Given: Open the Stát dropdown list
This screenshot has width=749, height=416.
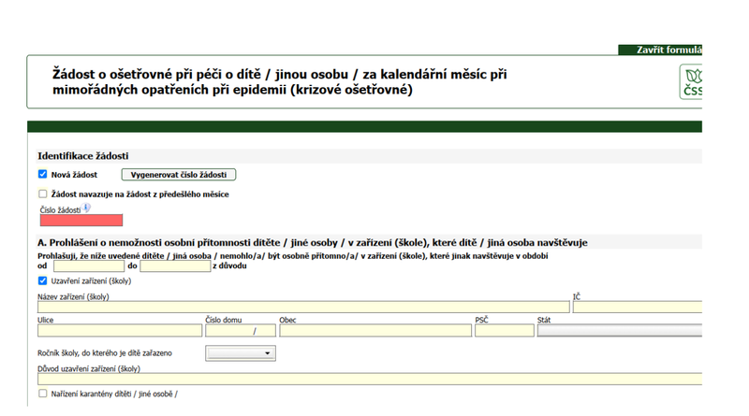Looking at the screenshot, I should coord(620,330).
